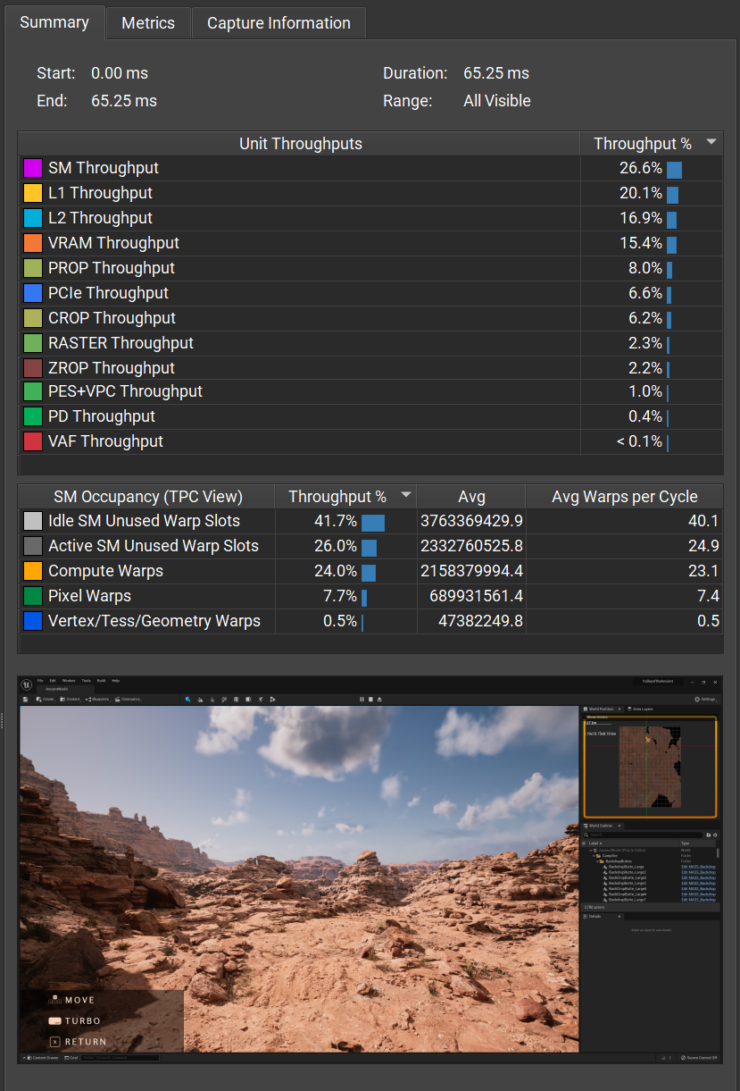Click the magenta SM Throughput color swatch
This screenshot has height=1091, width=740.
(33, 167)
